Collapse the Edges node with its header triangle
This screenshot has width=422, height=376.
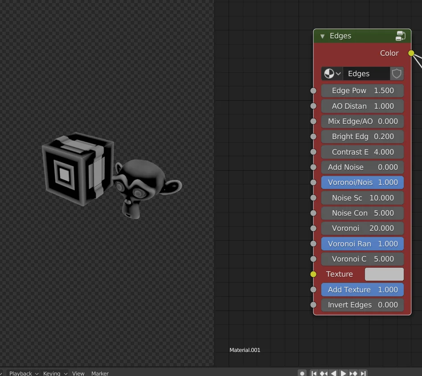click(x=322, y=36)
